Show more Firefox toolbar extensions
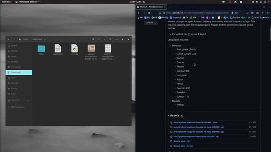271x152 pixels. coord(263,13)
